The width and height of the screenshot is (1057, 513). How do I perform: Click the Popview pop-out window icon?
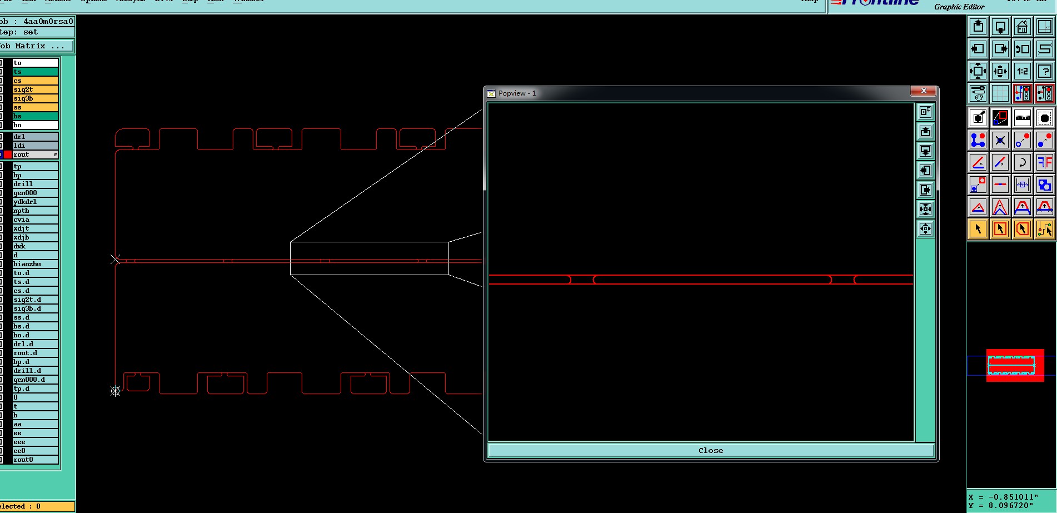pyautogui.click(x=925, y=112)
